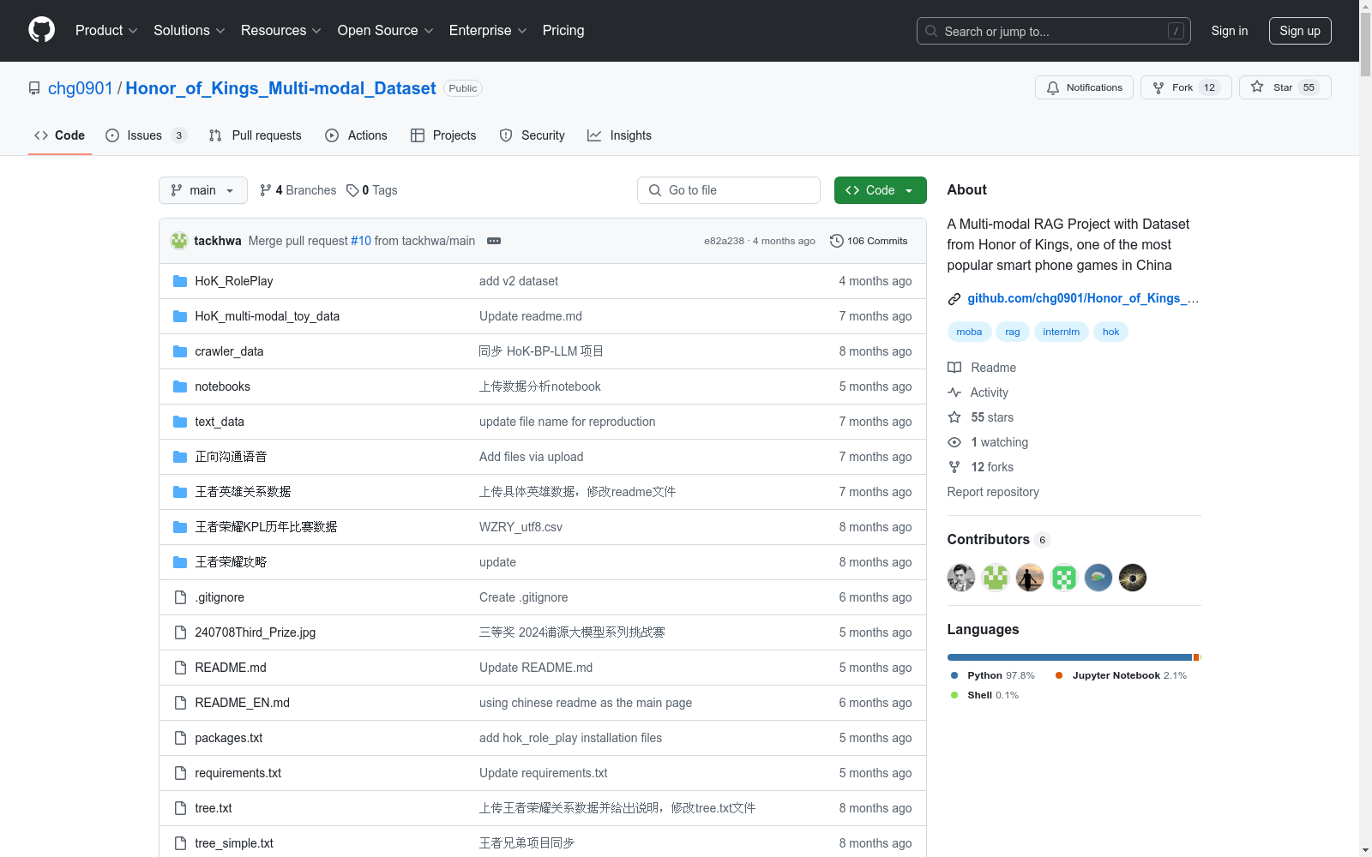The image size is (1372, 857).
Task: Open the Insights tab
Action: pyautogui.click(x=620, y=135)
